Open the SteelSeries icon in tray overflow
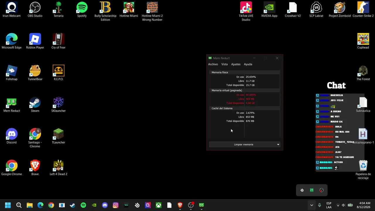This screenshot has height=211, width=375. (302, 190)
